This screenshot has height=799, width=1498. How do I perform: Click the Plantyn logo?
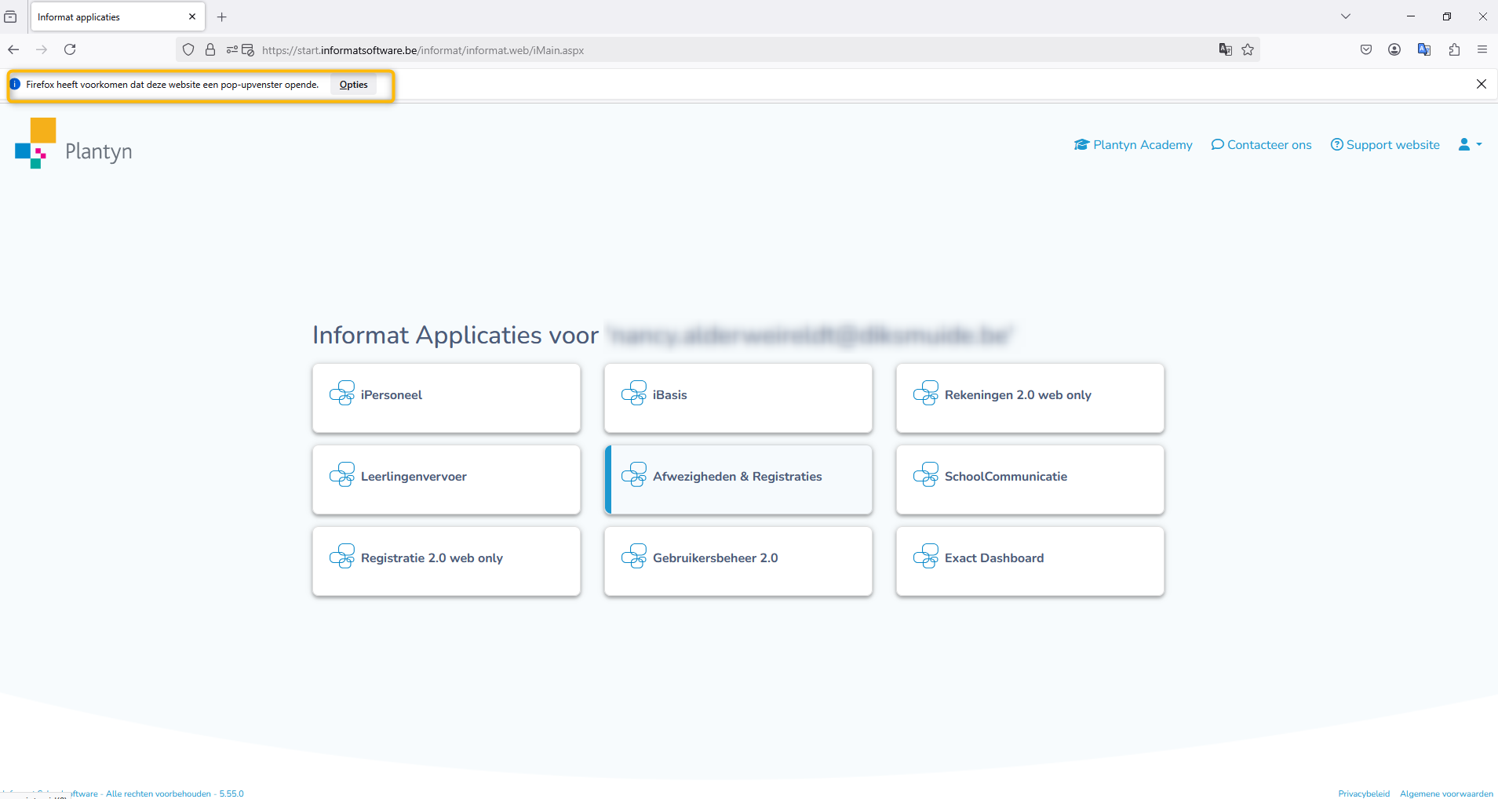(x=73, y=143)
